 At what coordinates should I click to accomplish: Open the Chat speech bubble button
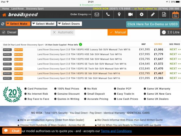pyautogui.click(x=12, y=131)
